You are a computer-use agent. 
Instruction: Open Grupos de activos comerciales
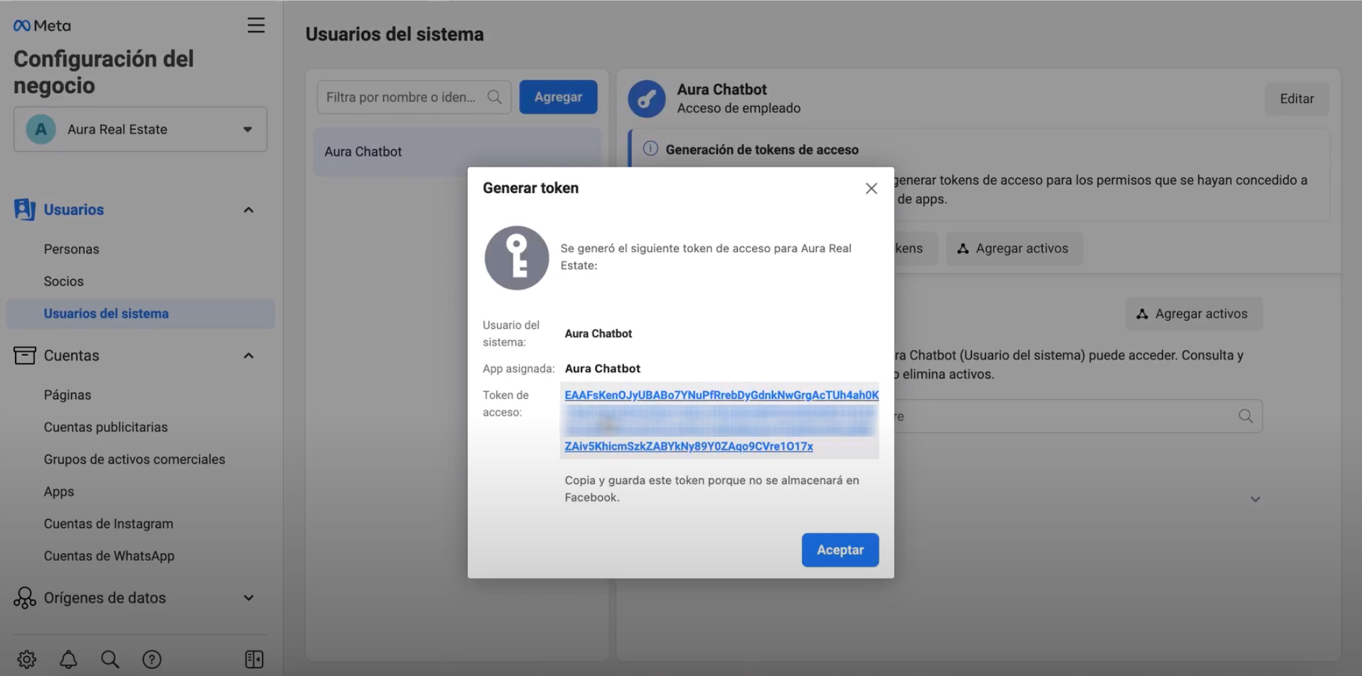point(134,459)
